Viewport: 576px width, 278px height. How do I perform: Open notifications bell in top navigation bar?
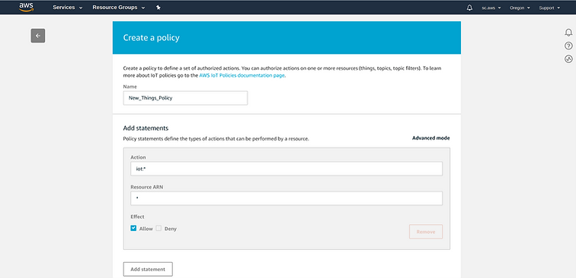click(469, 8)
